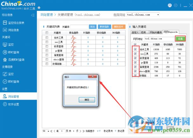193x138 pixels.
Task: Focus the 关键词 filter input field
Action: point(79,27)
